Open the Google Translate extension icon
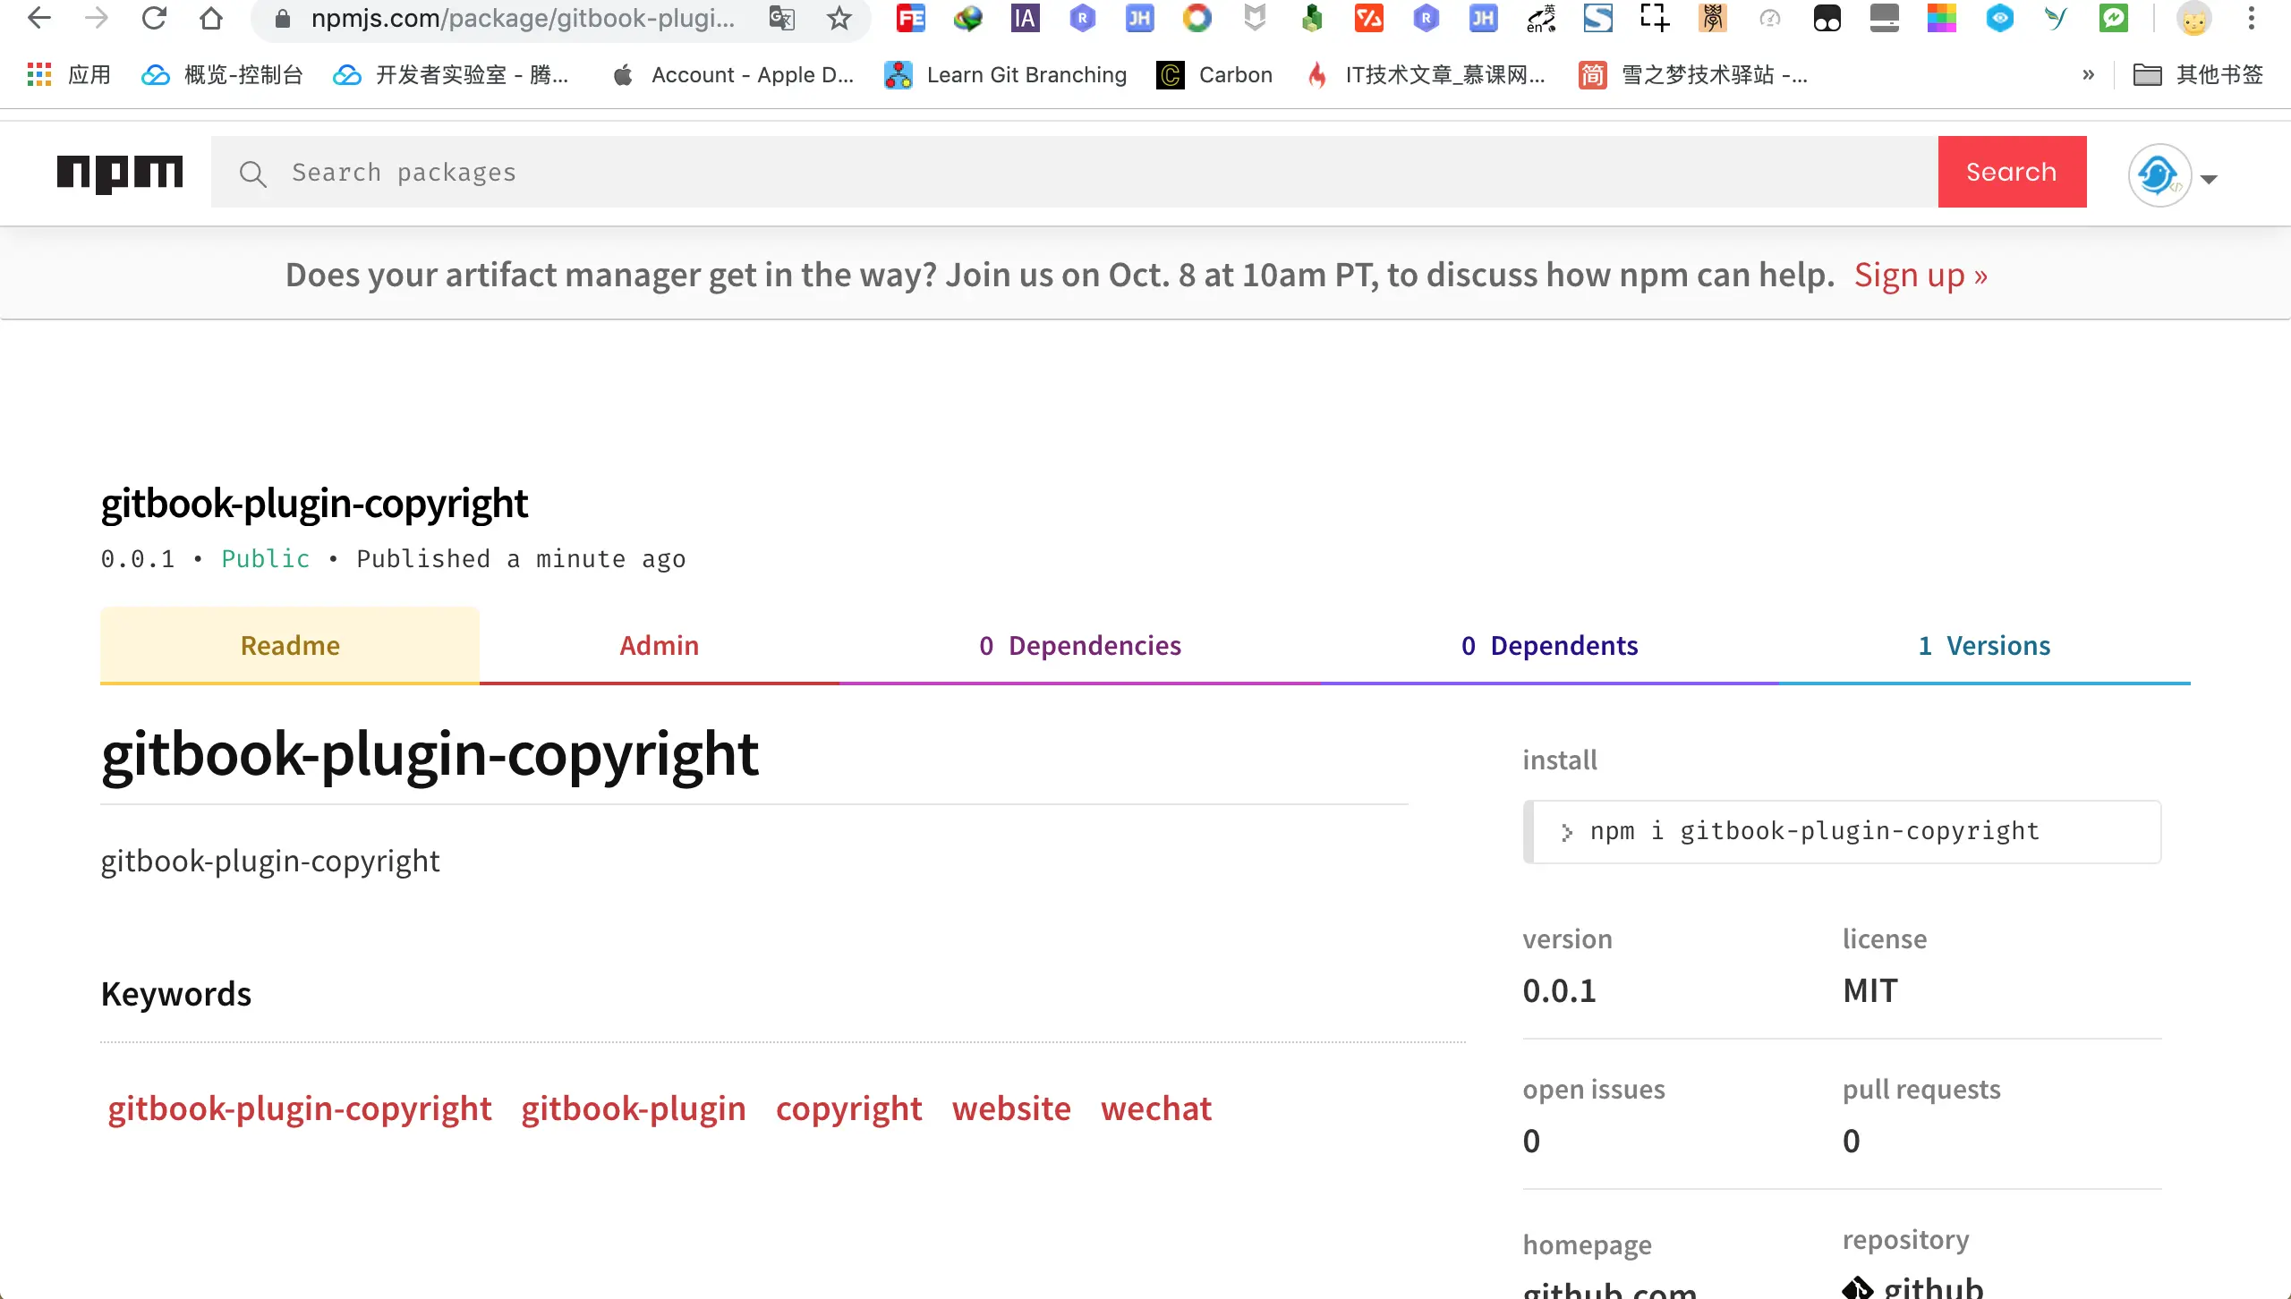Image resolution: width=2291 pixels, height=1299 pixels. coord(780,18)
